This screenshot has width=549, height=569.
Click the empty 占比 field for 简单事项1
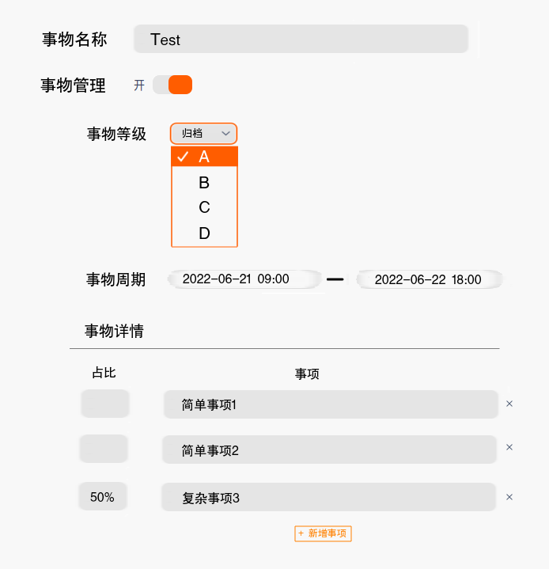[x=104, y=404]
